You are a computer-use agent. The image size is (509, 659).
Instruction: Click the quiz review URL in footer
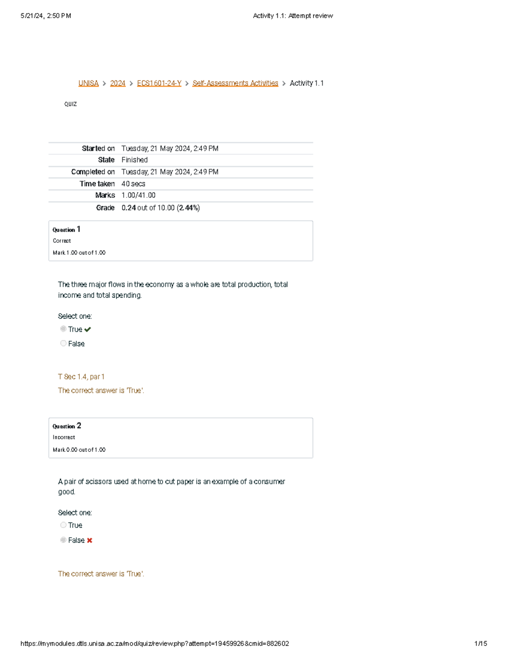click(155, 643)
